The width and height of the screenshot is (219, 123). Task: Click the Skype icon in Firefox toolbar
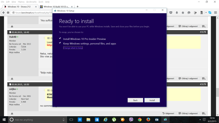pyautogui.click(x=210, y=13)
